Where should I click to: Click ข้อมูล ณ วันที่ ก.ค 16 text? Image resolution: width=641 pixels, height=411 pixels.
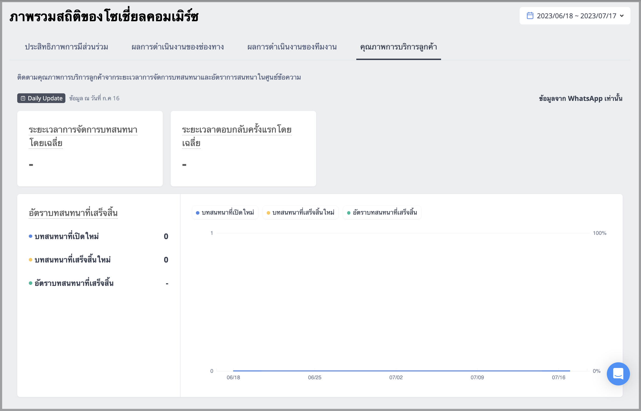94,98
